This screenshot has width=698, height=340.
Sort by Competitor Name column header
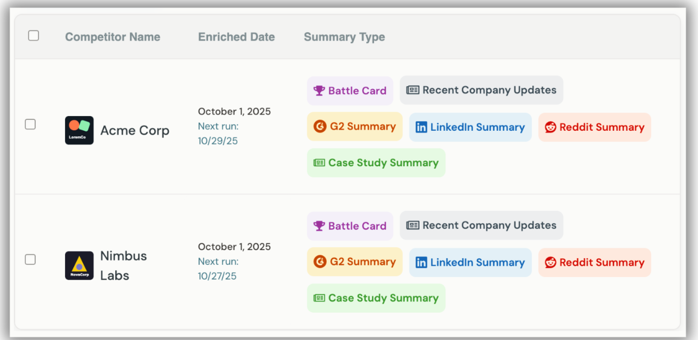[x=113, y=37]
